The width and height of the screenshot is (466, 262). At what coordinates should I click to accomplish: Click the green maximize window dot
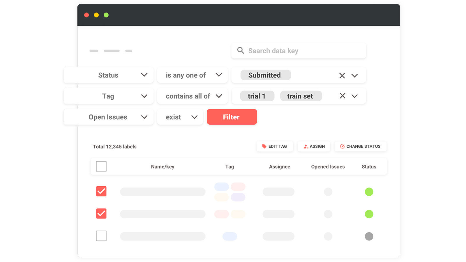(106, 15)
